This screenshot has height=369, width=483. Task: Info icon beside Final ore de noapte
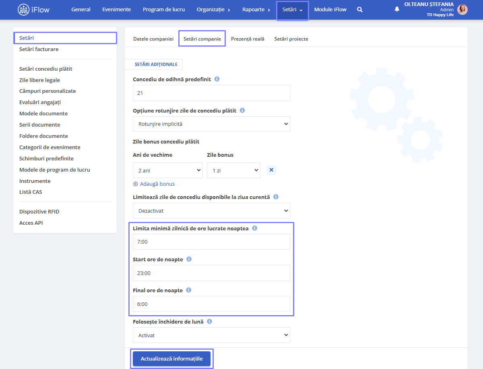[x=188, y=290]
